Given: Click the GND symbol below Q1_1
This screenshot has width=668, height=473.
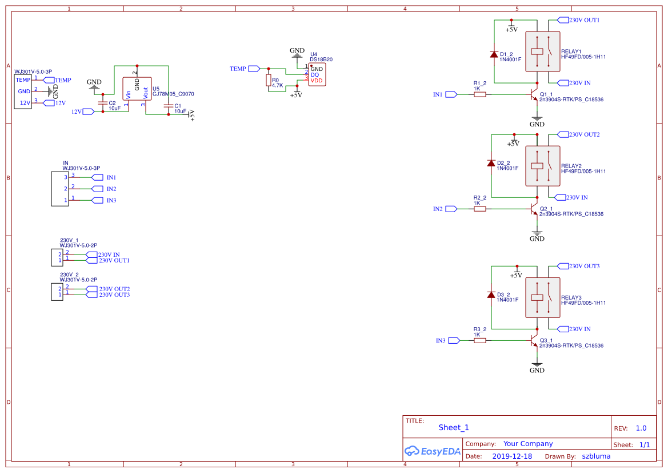Looking at the screenshot, I should (537, 119).
